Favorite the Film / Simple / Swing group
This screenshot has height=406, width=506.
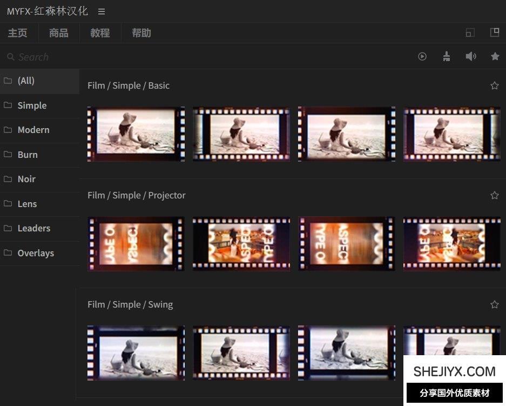point(494,304)
